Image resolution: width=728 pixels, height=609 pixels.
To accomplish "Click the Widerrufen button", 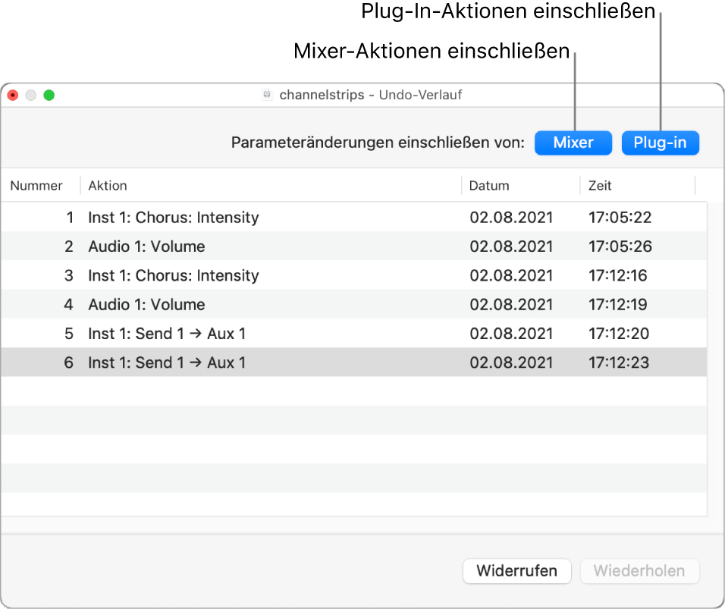I will (x=517, y=571).
